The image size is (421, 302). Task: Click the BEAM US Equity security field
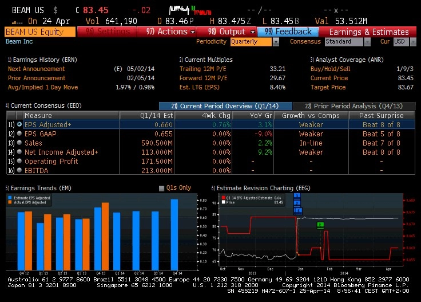(40, 32)
